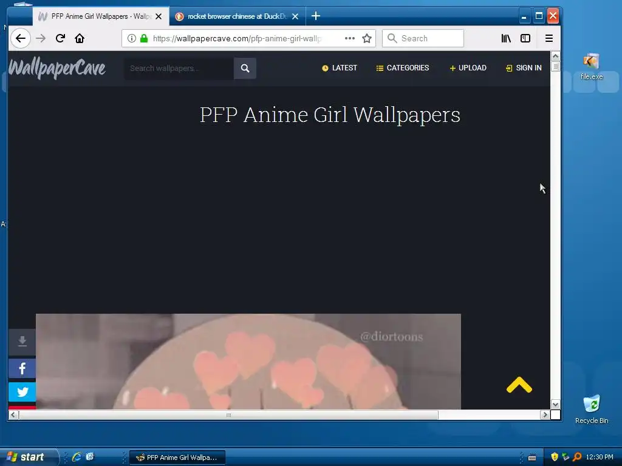Click the wallpaper download arrow icon
Image resolution: width=622 pixels, height=466 pixels.
pos(22,341)
